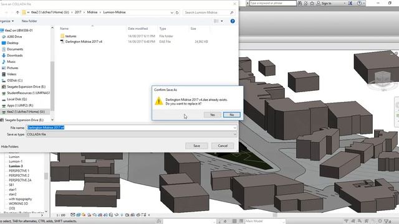Cancel the Save as COLLADA dialog
399x224 pixels.
223,146
